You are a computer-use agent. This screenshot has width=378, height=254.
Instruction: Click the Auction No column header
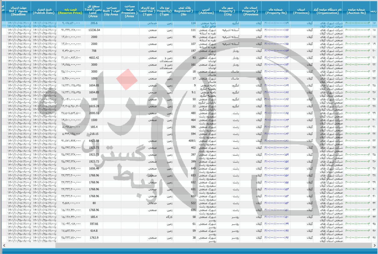356,11
